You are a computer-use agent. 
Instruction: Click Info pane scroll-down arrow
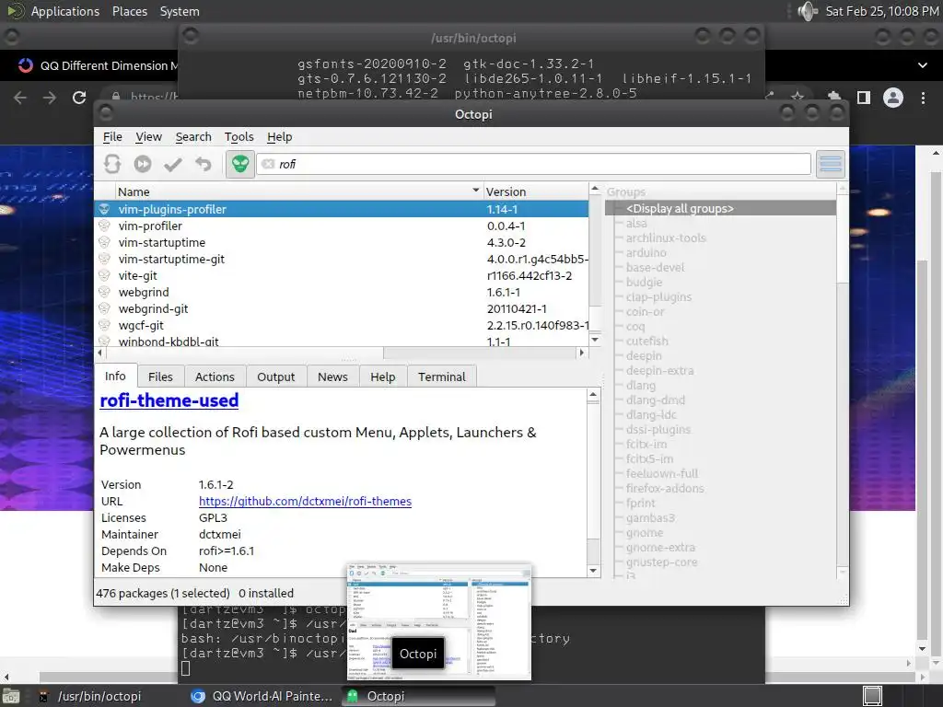pyautogui.click(x=593, y=571)
